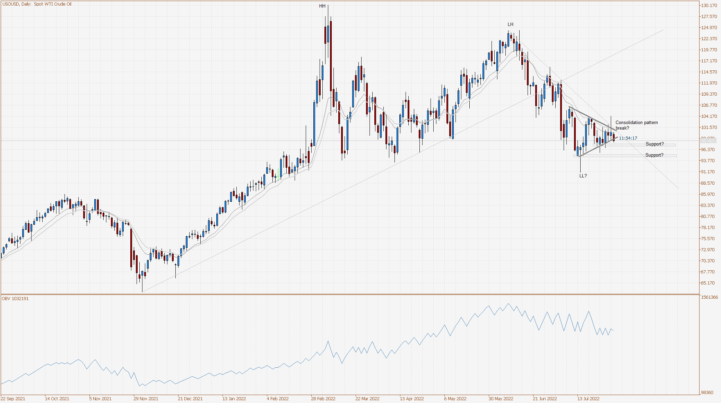Click the 4 Feb 2022 date label
Image resolution: width=721 pixels, height=403 pixels.
[x=278, y=398]
